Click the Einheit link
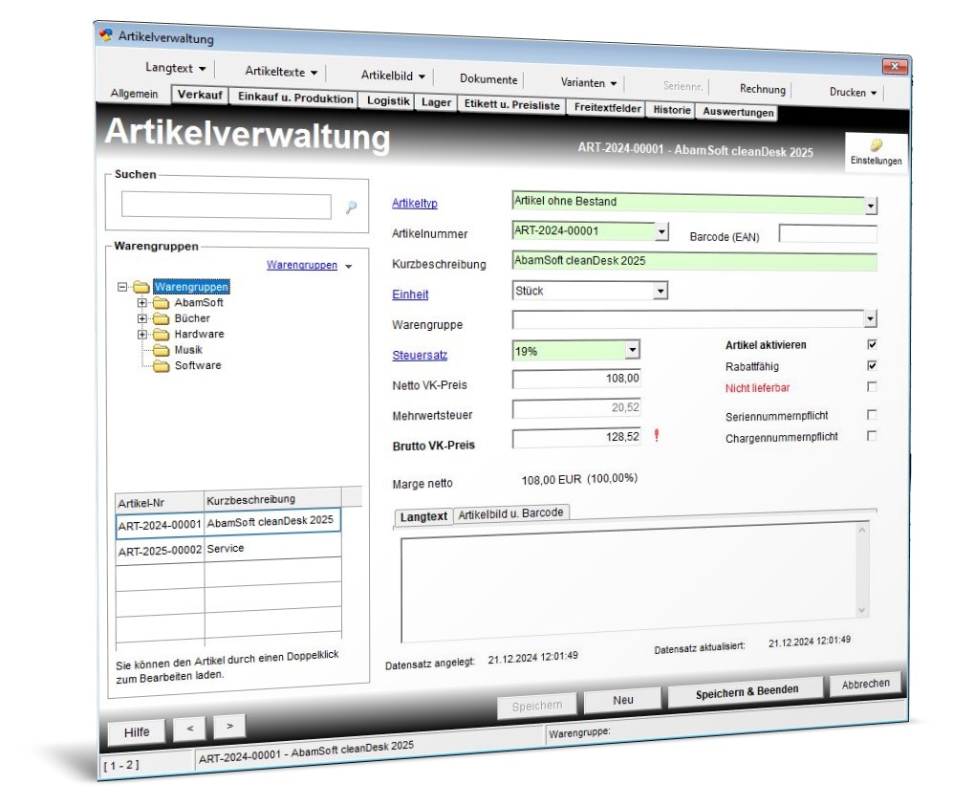The height and width of the screenshot is (806, 953). coord(410,294)
